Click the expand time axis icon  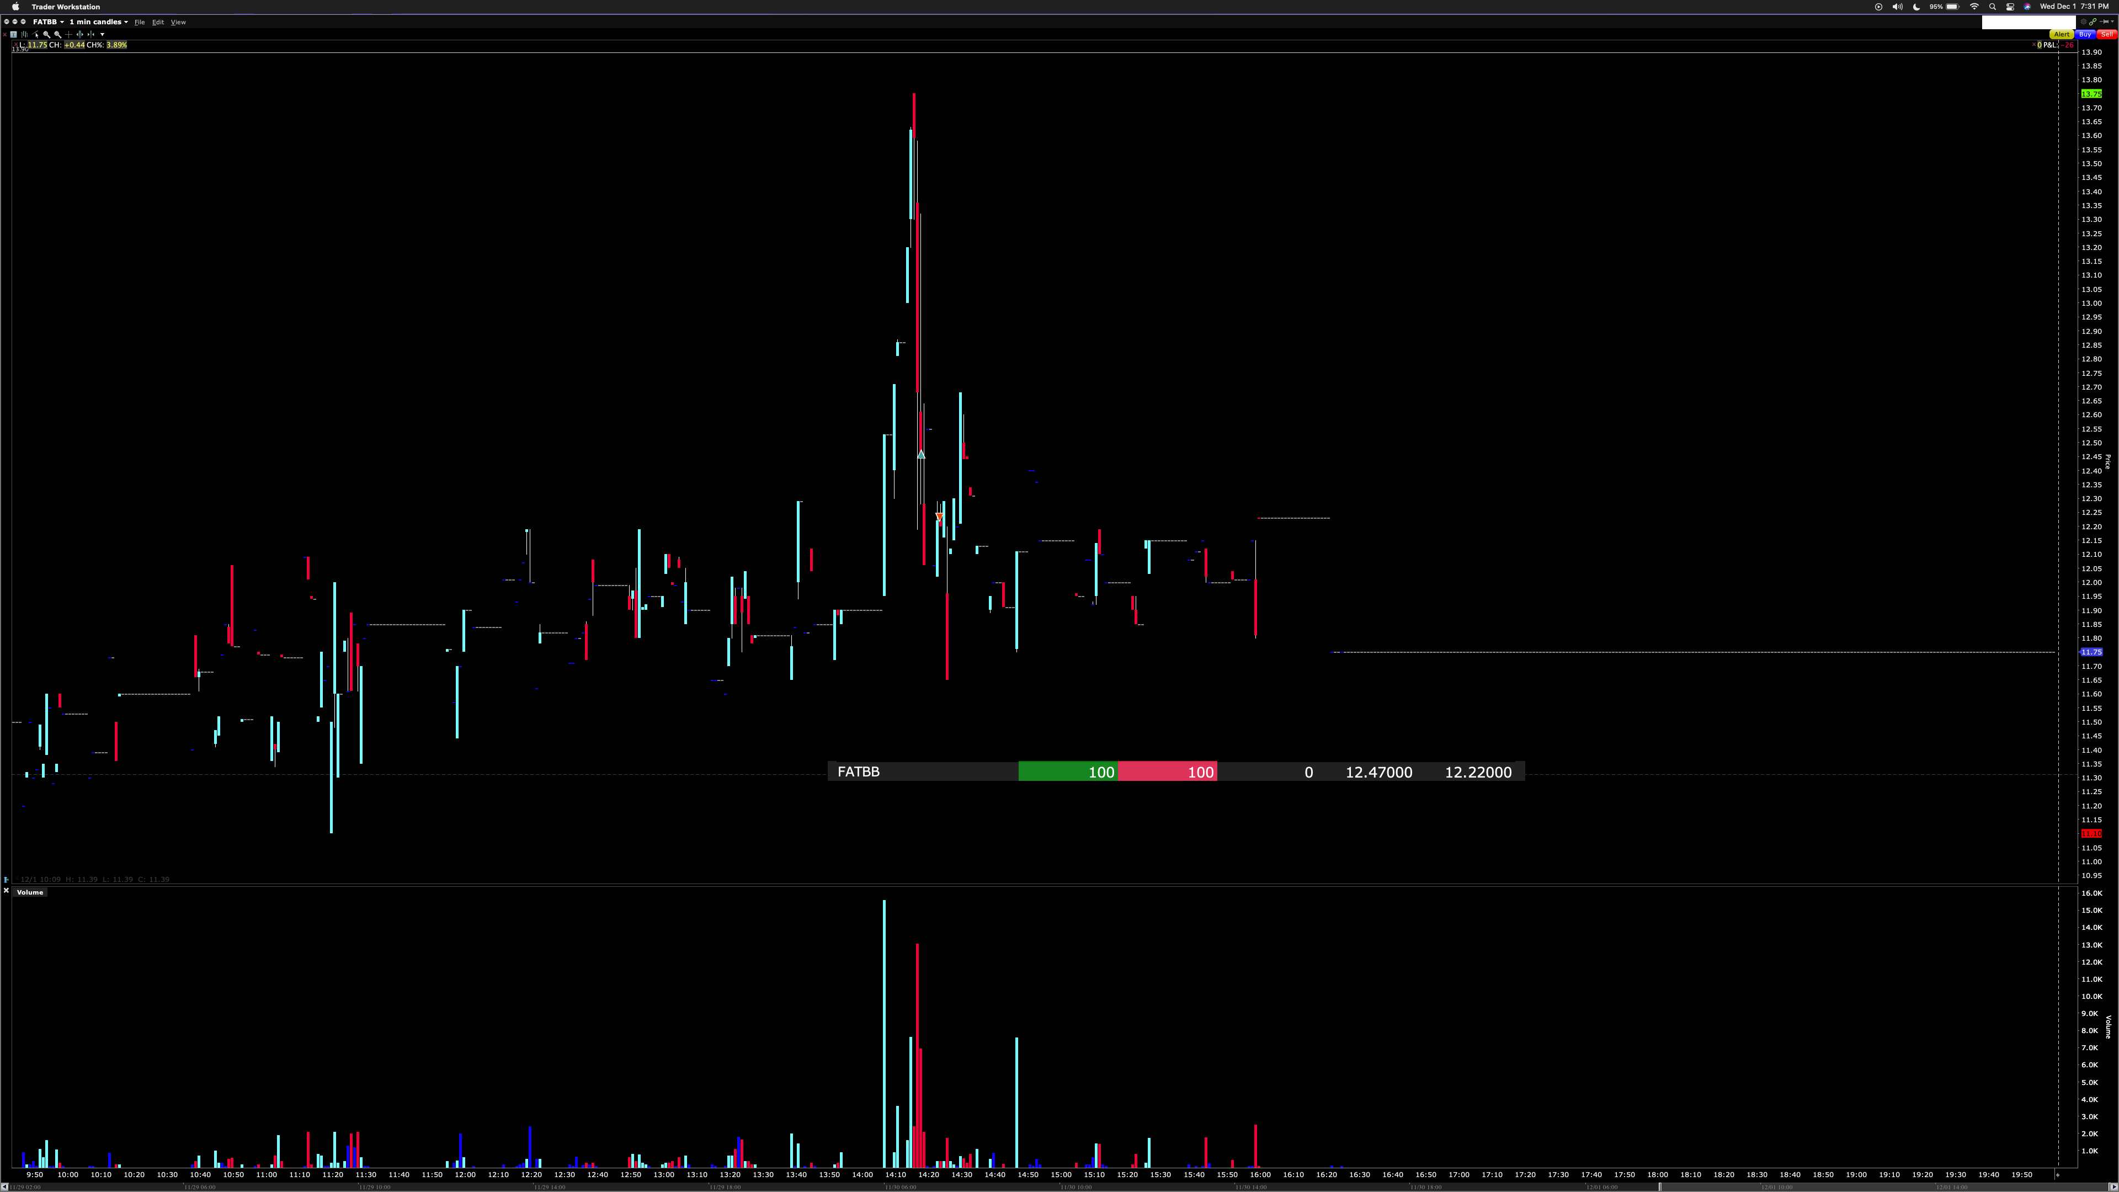tap(80, 35)
